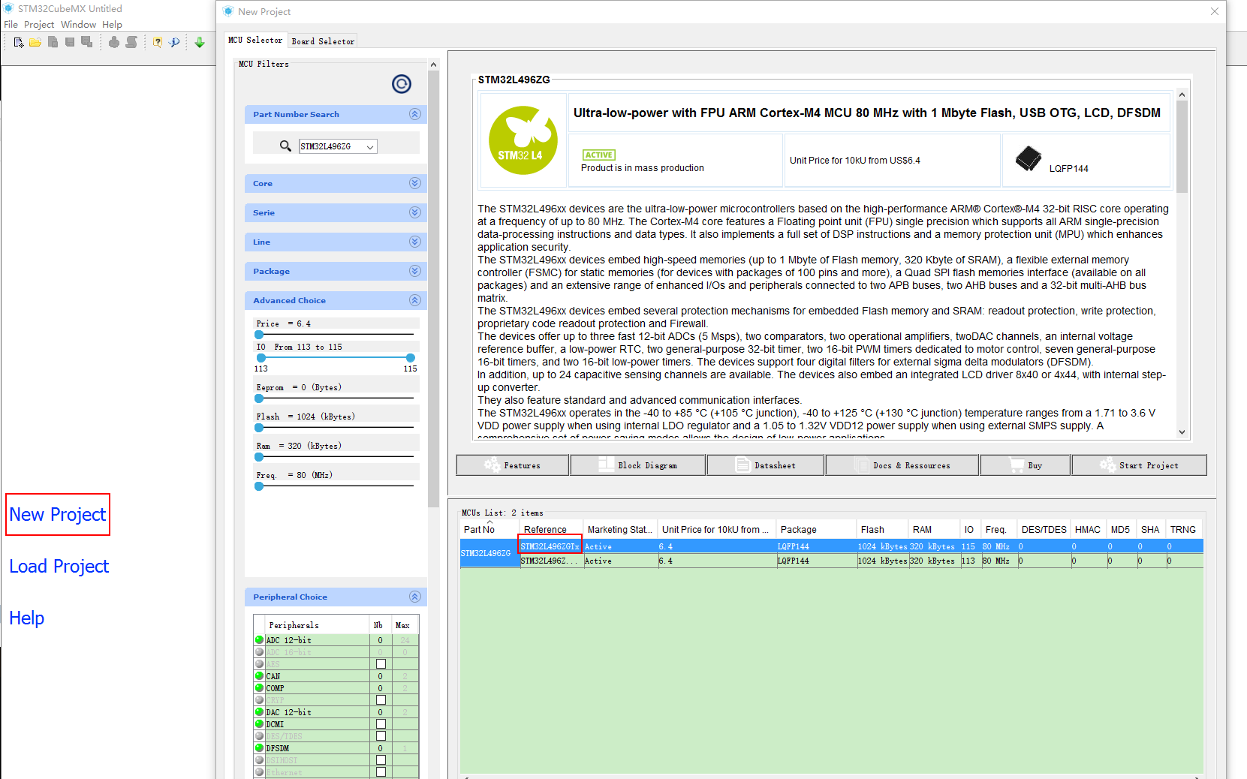Click the green ADC 12-bit status indicator
This screenshot has height=779, width=1247.
point(260,640)
